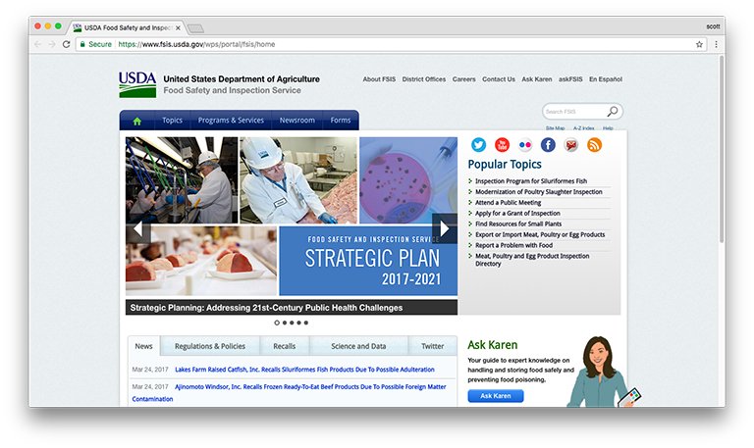Open a new tab button

(195, 28)
